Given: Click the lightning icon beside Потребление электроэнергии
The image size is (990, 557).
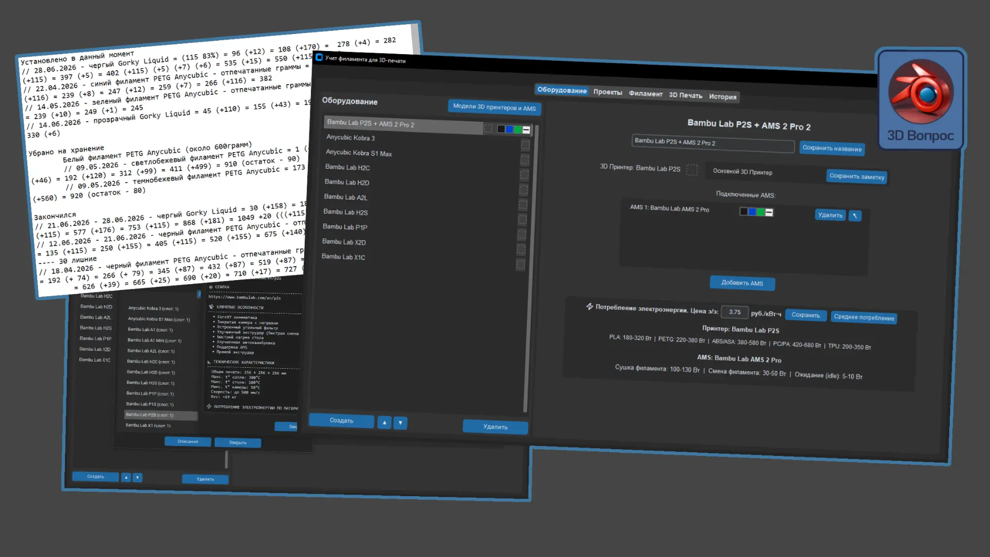Looking at the screenshot, I should tap(589, 306).
